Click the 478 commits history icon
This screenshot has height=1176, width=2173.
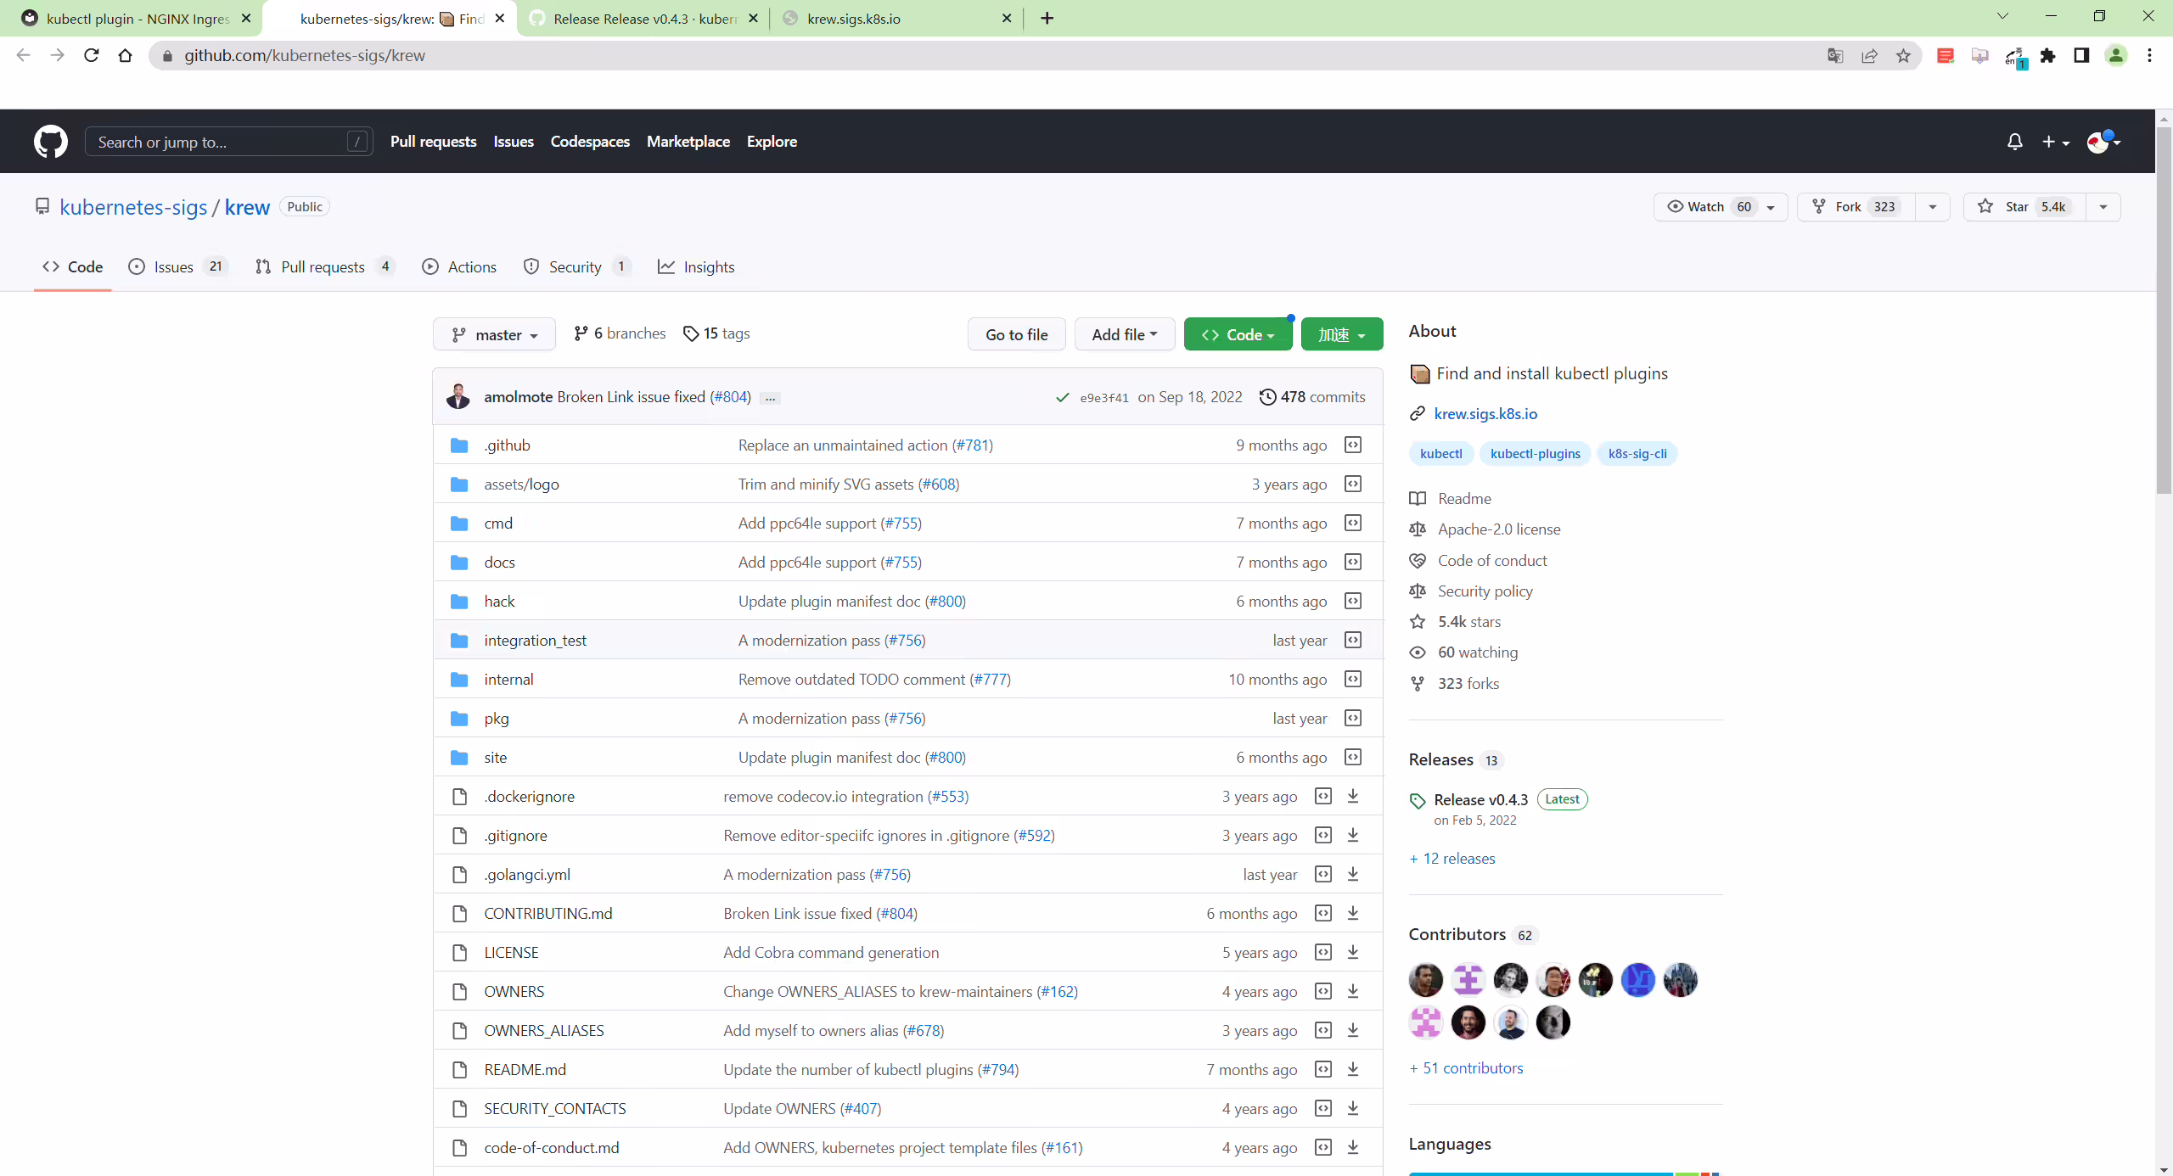[1267, 397]
